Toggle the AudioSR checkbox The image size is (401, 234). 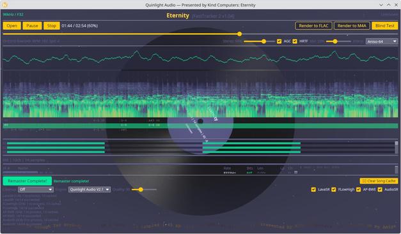click(380, 189)
